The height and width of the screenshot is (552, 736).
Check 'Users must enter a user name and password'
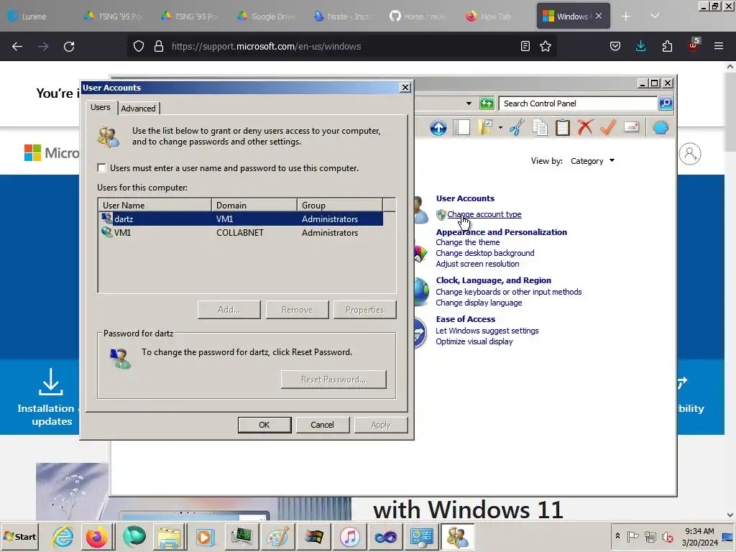tap(101, 168)
